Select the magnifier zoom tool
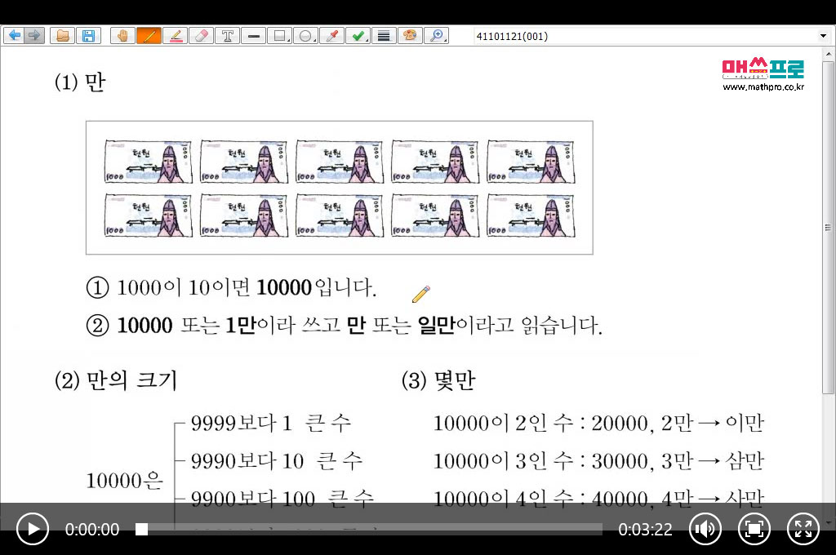 pyautogui.click(x=436, y=36)
